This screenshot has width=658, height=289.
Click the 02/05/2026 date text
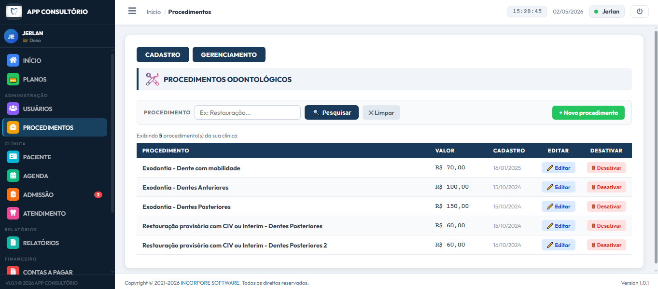point(568,12)
